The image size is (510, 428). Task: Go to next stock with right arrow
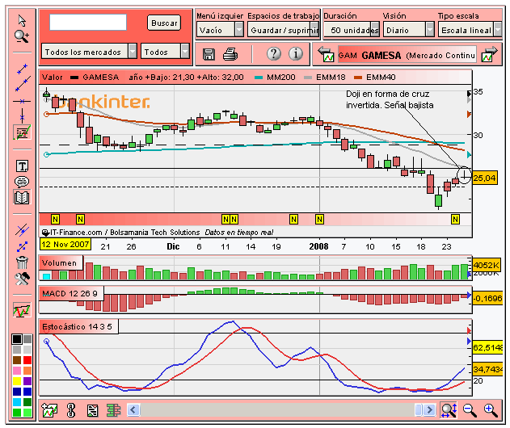click(x=490, y=55)
